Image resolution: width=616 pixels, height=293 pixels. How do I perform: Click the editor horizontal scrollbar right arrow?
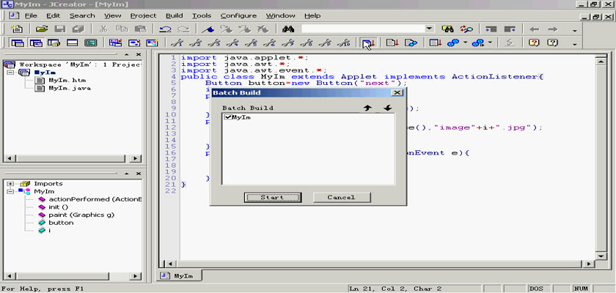(x=588, y=264)
